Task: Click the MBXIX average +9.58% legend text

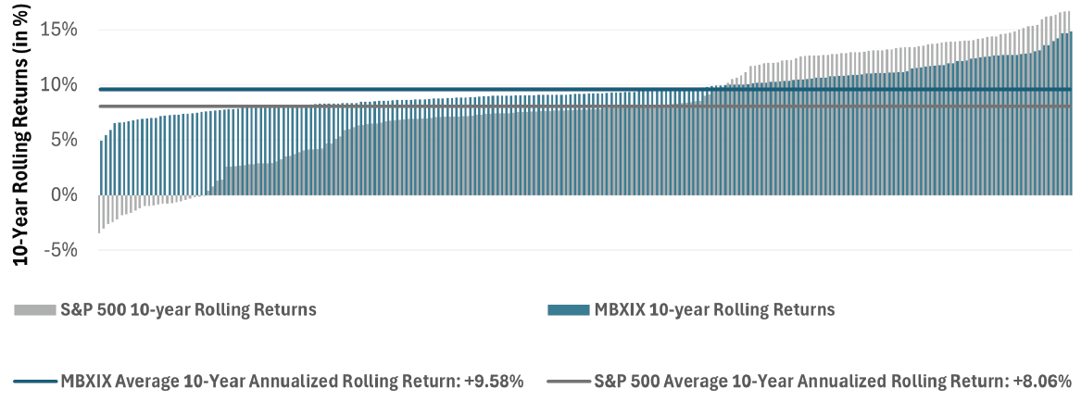Action: click(x=293, y=381)
